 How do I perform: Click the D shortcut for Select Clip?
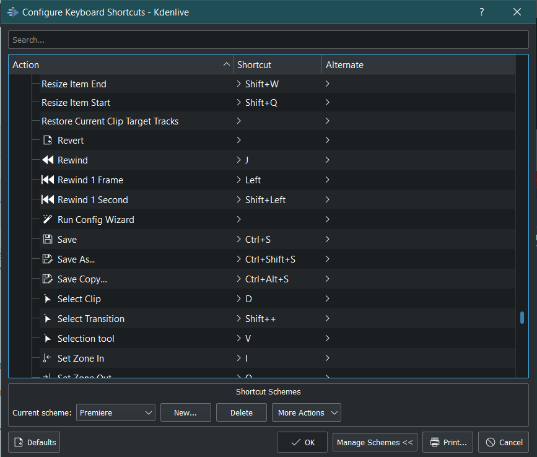point(248,299)
